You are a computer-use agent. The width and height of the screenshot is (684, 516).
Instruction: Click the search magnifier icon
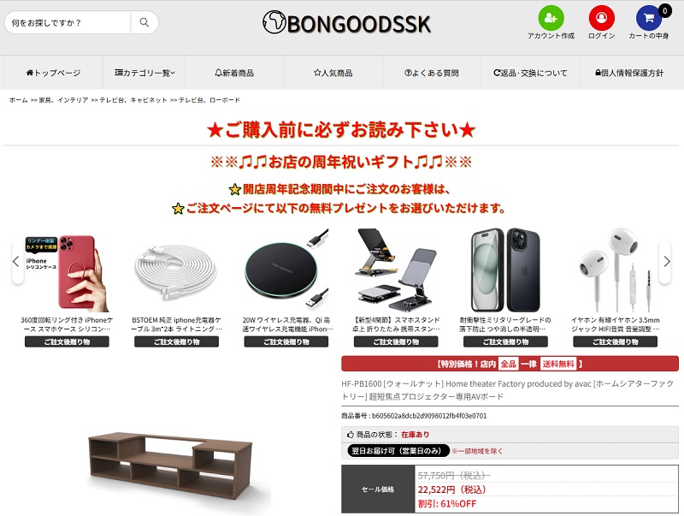coord(144,22)
